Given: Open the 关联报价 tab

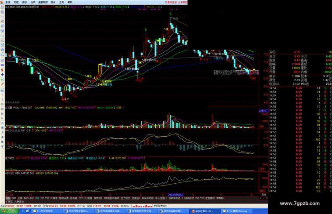Looking at the screenshot, I should [19, 201].
